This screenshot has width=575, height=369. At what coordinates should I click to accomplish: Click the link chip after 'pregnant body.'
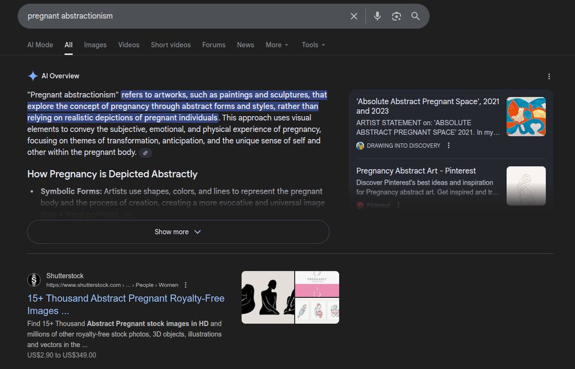click(x=145, y=153)
